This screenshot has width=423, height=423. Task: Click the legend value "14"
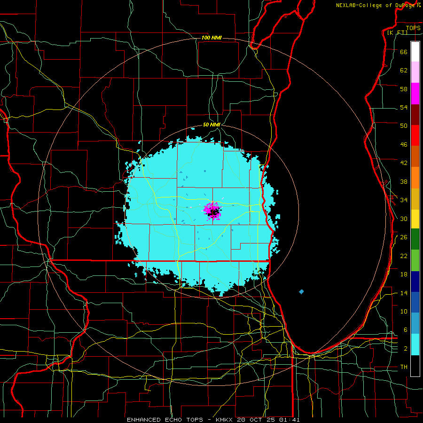404,293
